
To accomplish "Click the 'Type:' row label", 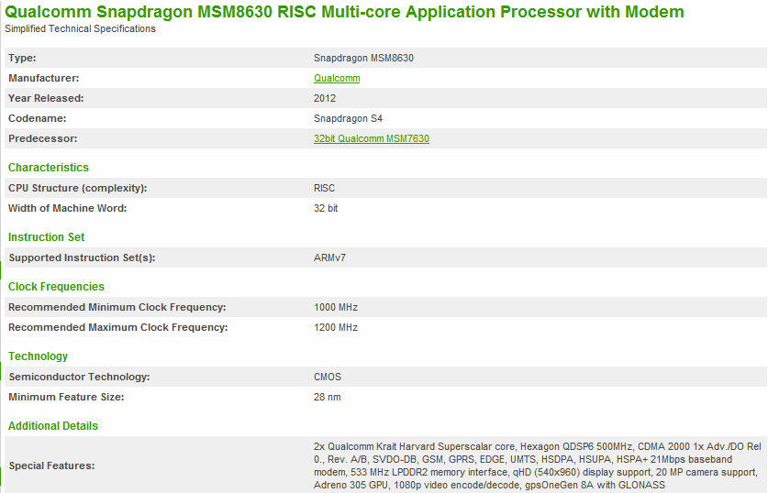I will pyautogui.click(x=22, y=58).
